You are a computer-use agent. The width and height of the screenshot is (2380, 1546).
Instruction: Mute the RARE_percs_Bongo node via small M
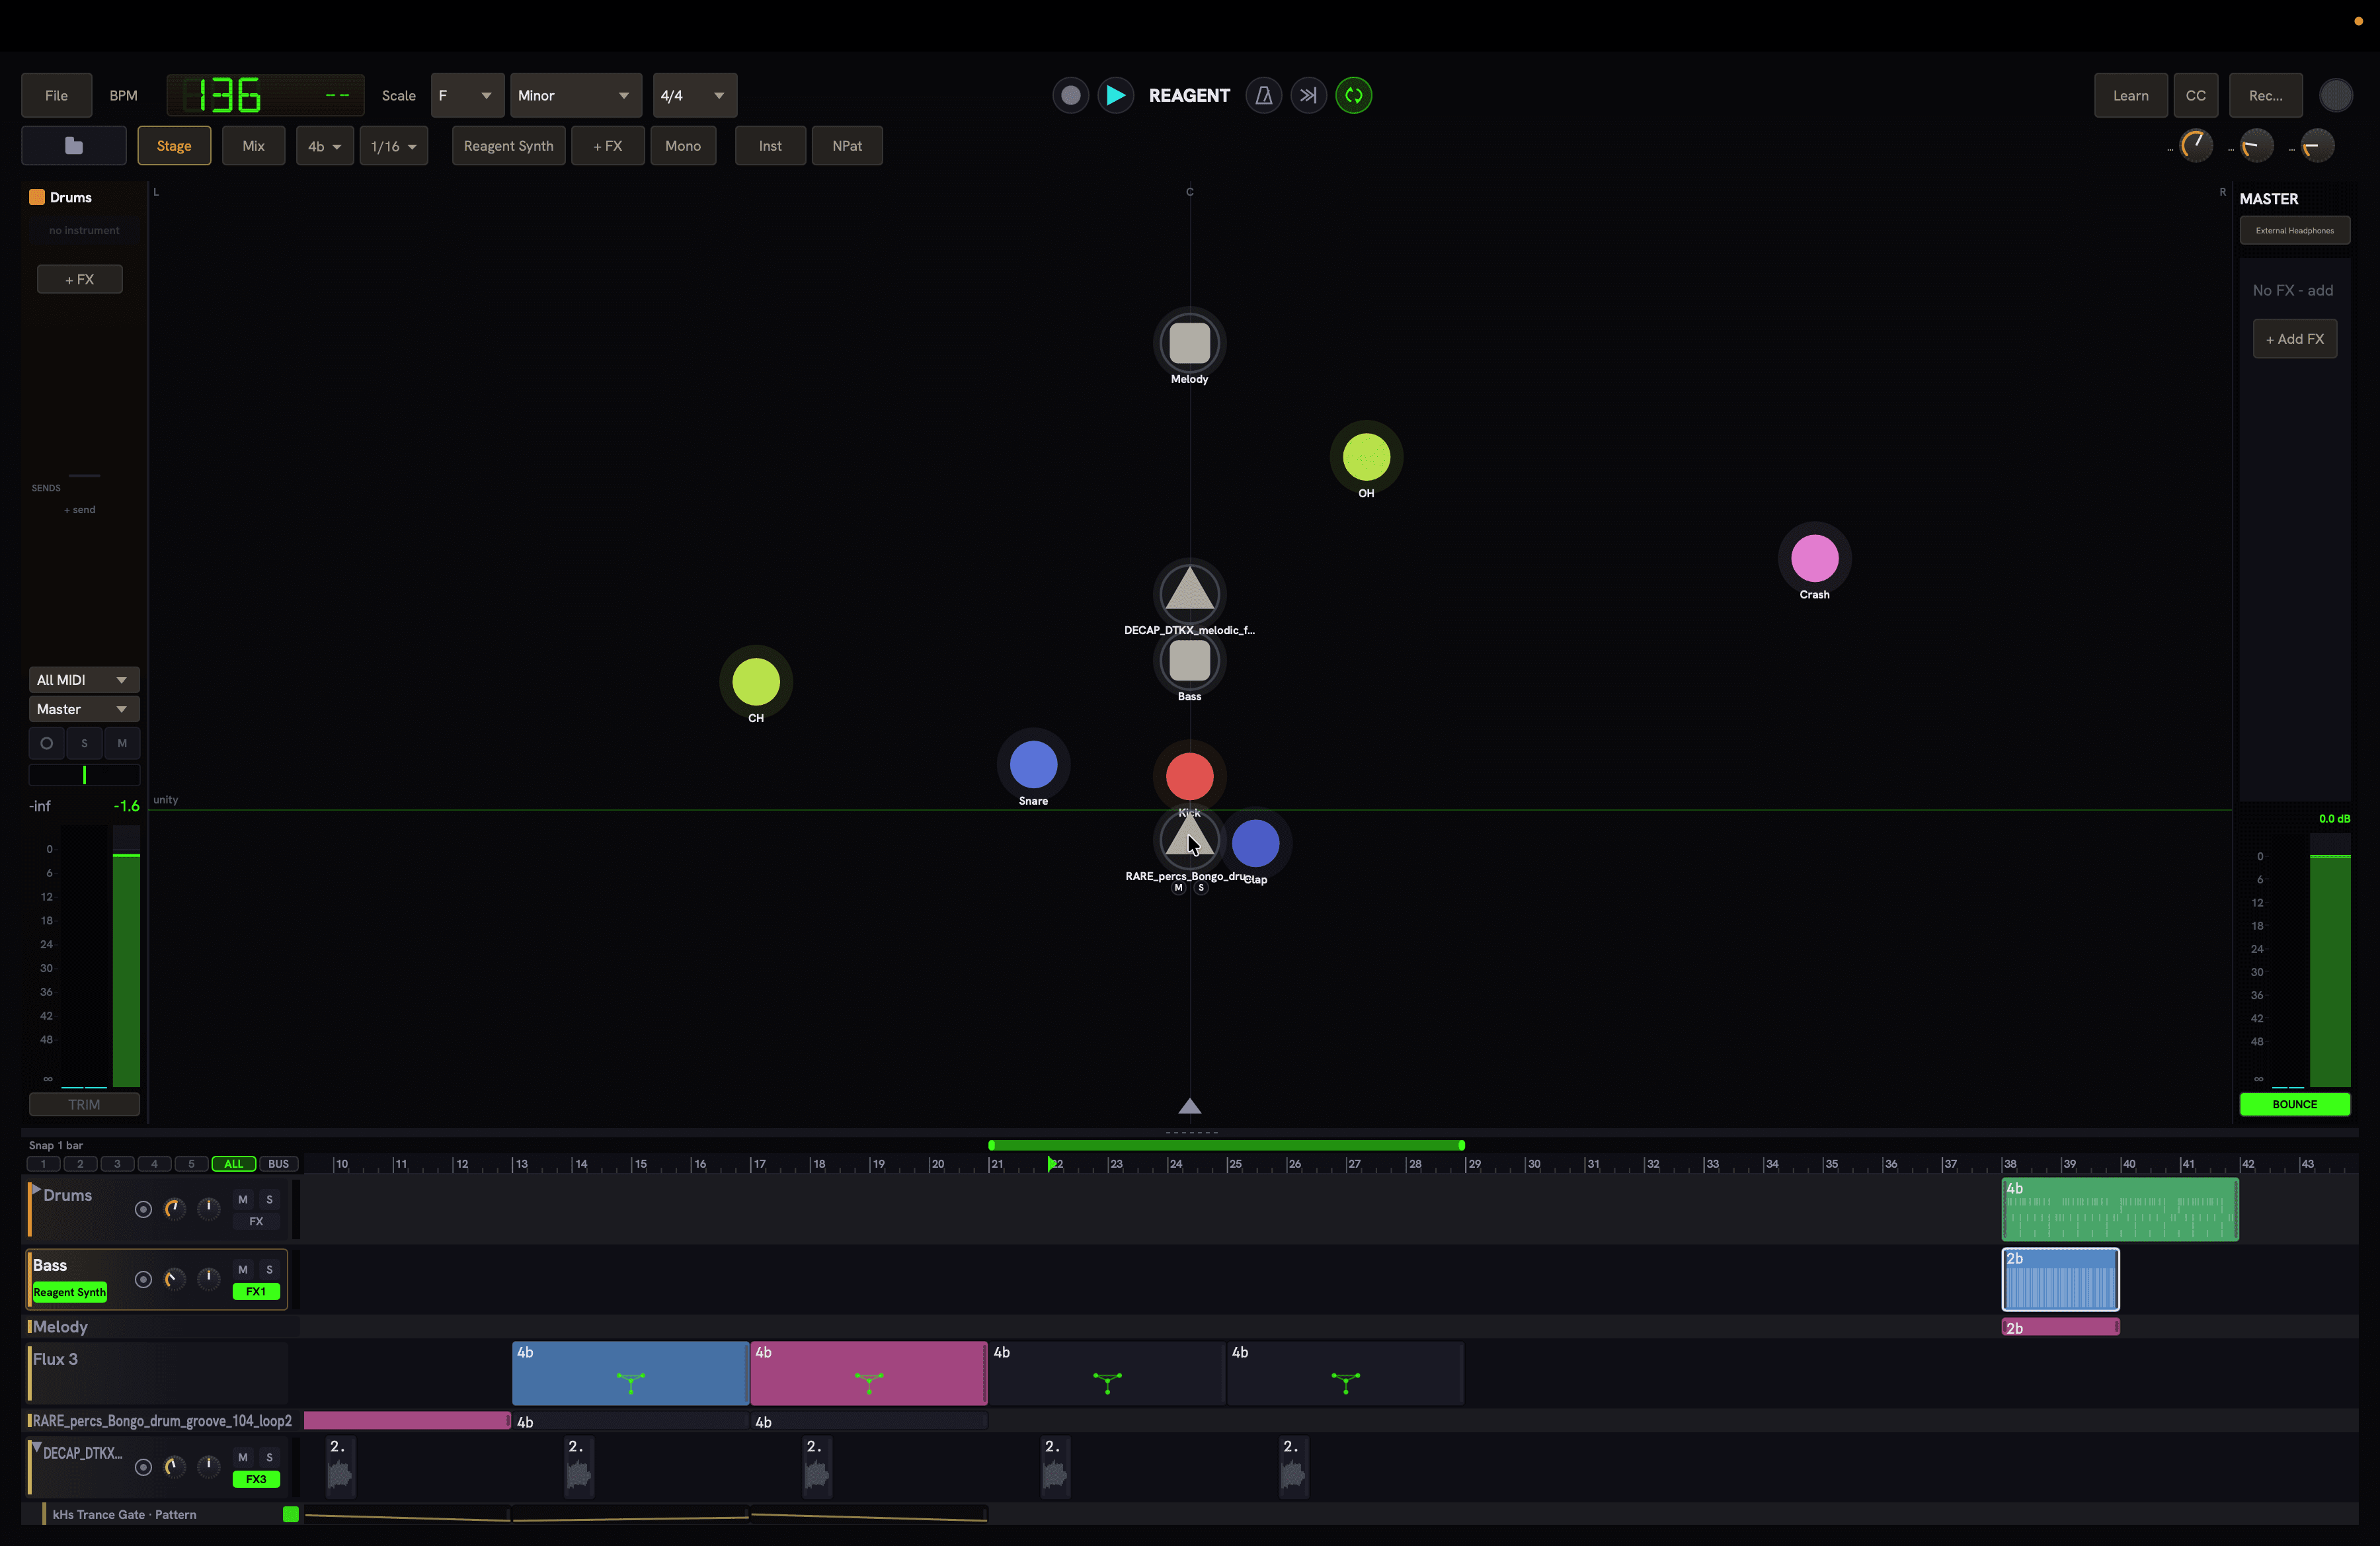click(x=1178, y=888)
